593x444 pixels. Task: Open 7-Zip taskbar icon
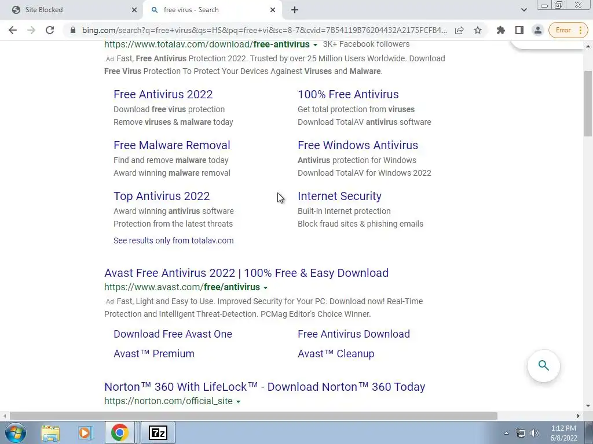pos(158,432)
